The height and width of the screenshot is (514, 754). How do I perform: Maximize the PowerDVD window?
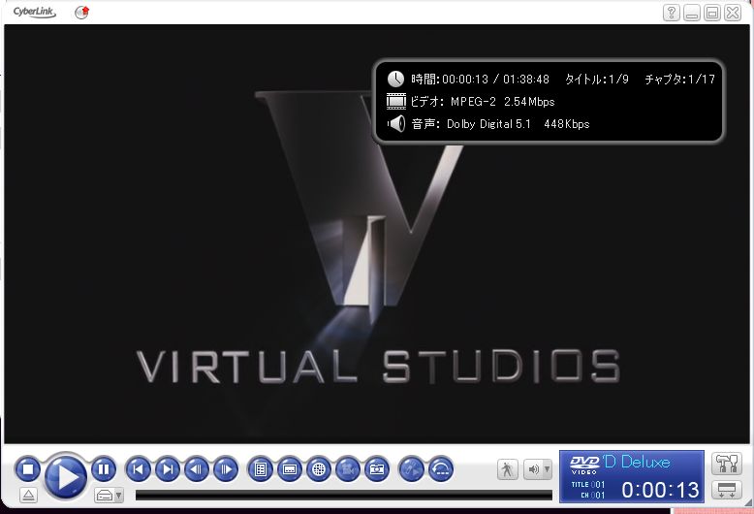tap(712, 13)
